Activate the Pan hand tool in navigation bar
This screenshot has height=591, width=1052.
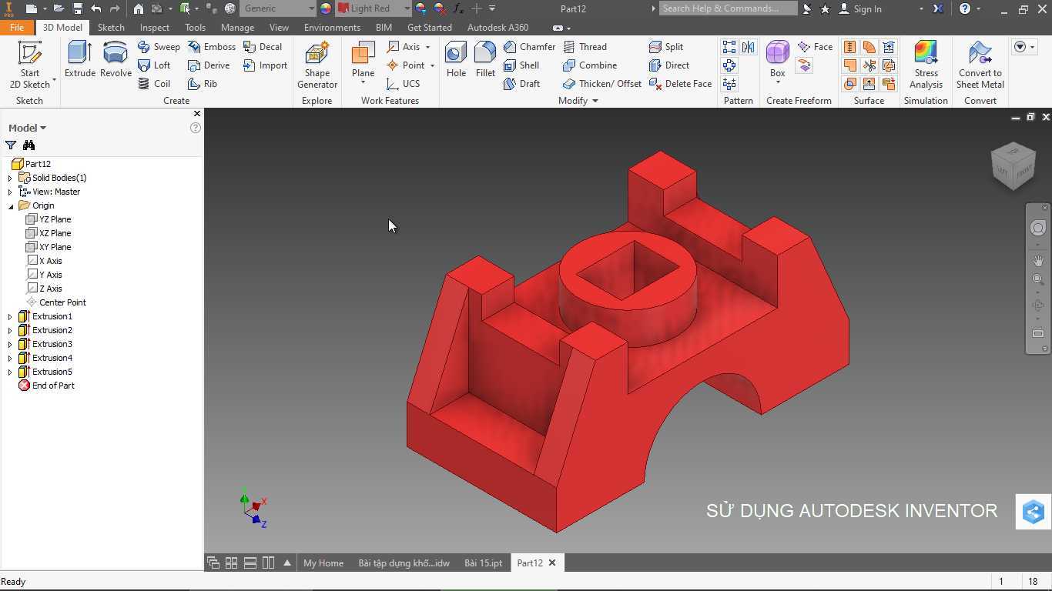point(1038,261)
